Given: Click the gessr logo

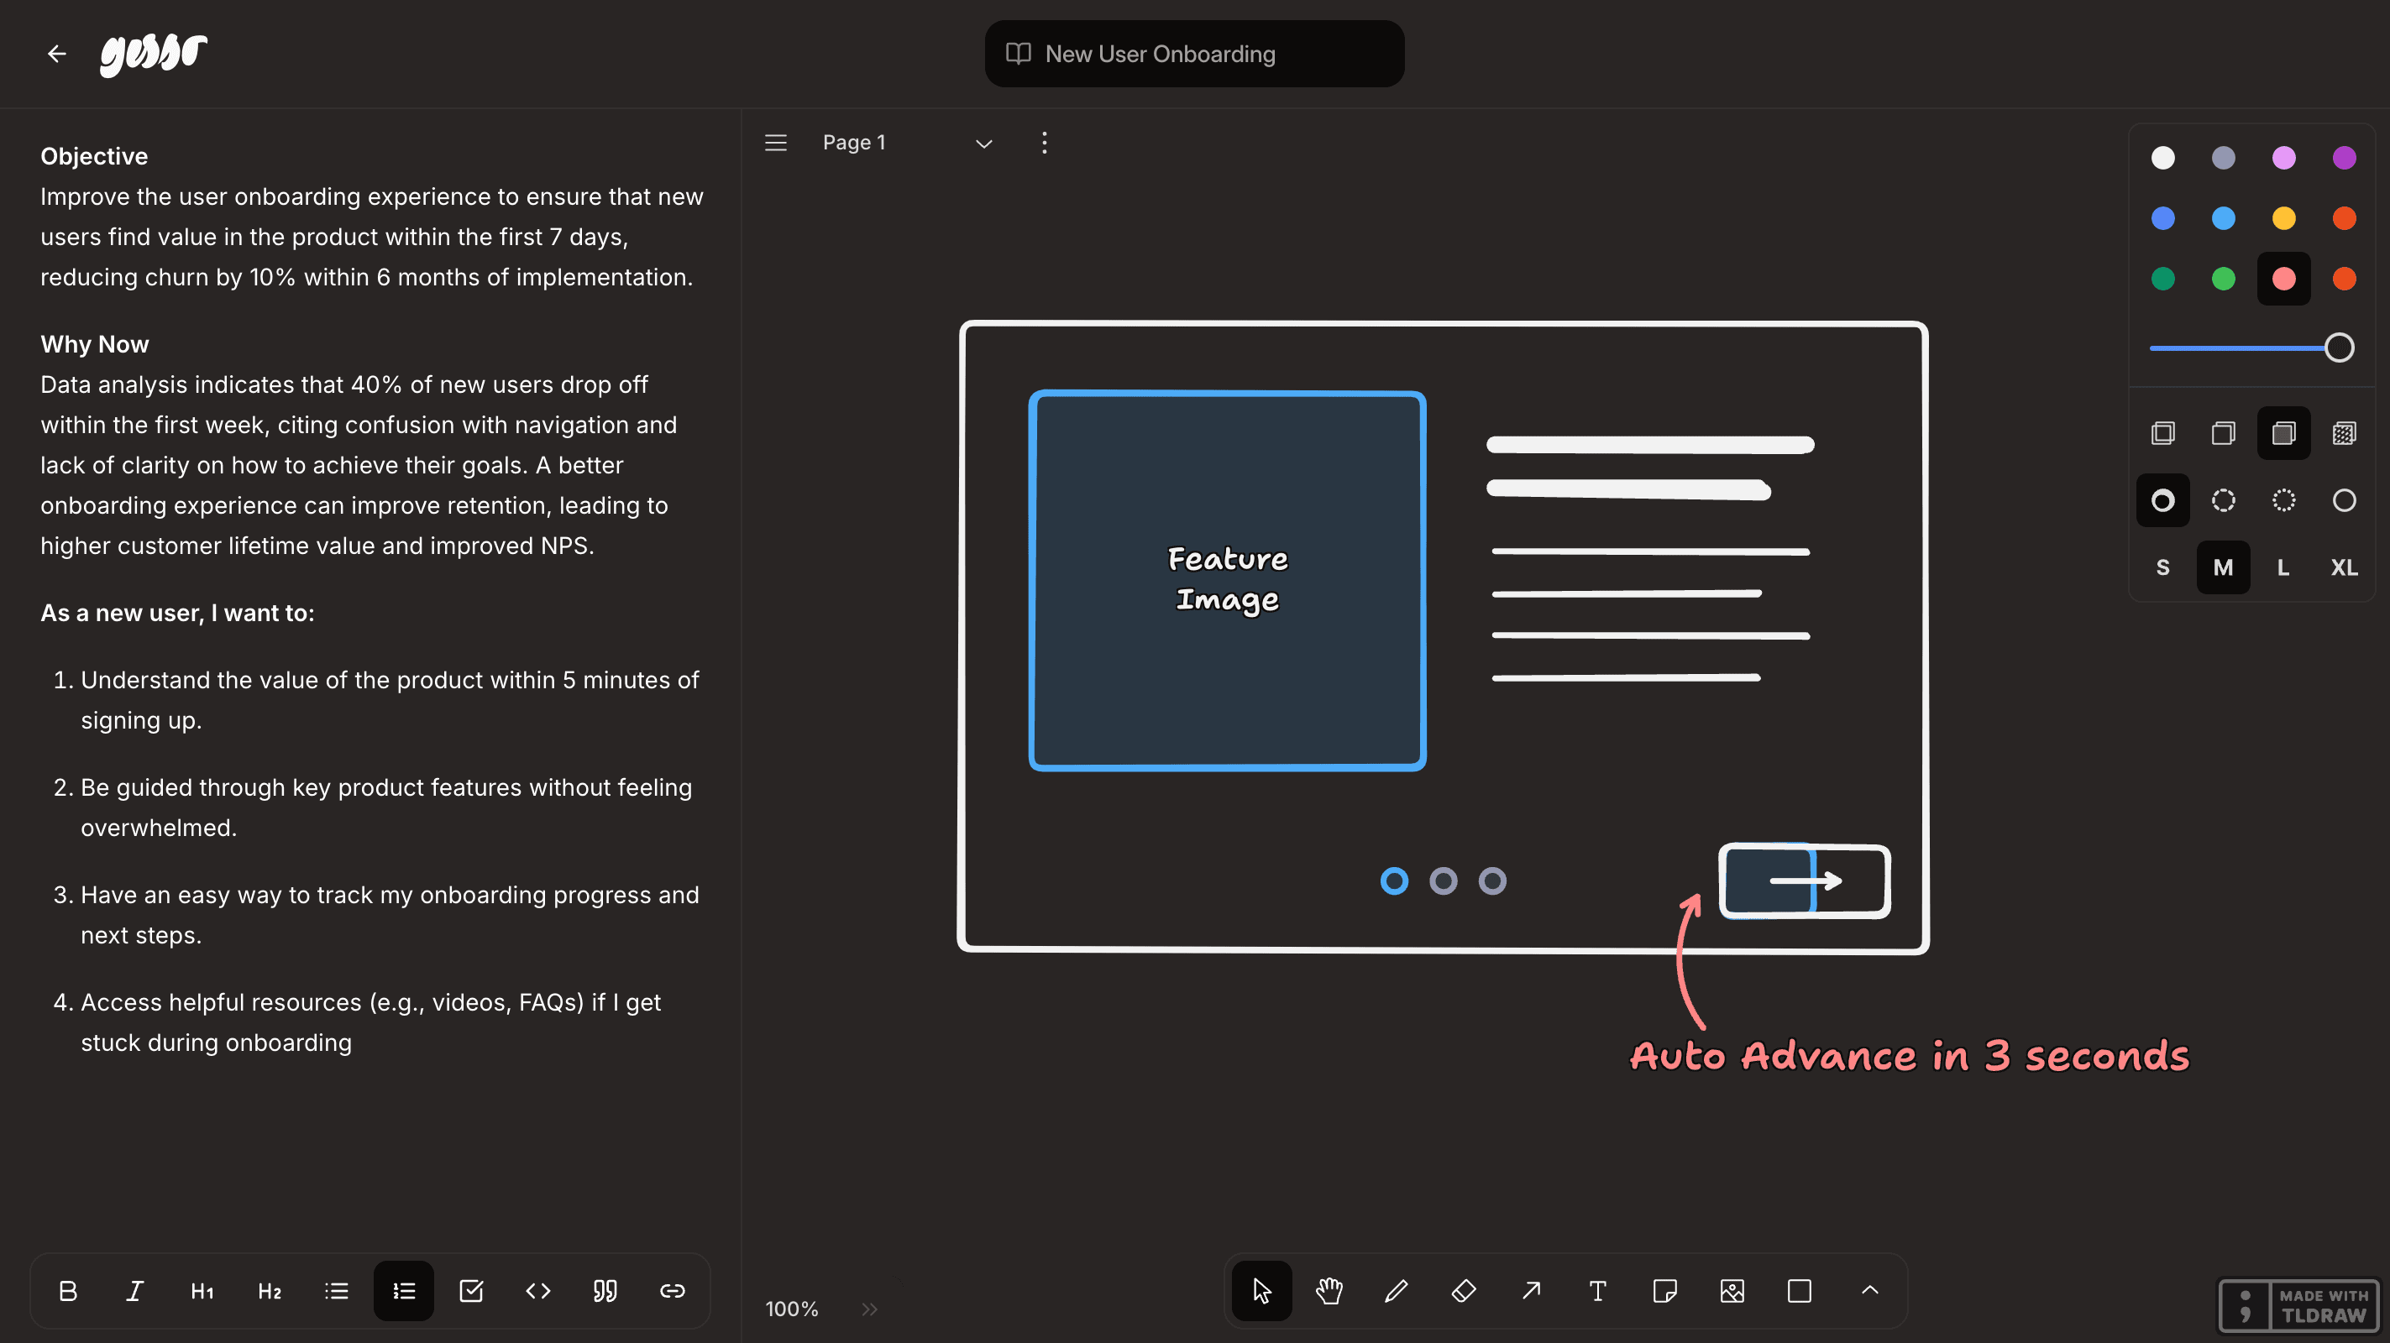Looking at the screenshot, I should point(154,54).
